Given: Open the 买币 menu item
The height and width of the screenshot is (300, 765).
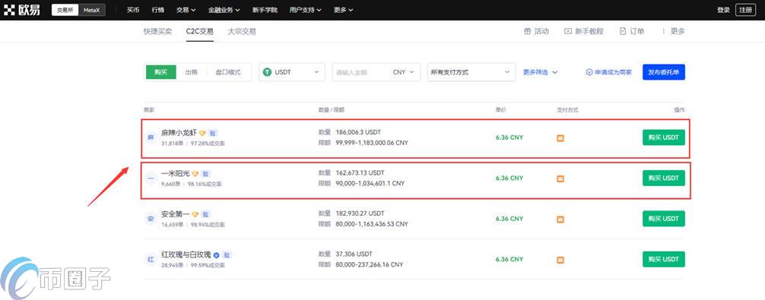Looking at the screenshot, I should coord(133,10).
